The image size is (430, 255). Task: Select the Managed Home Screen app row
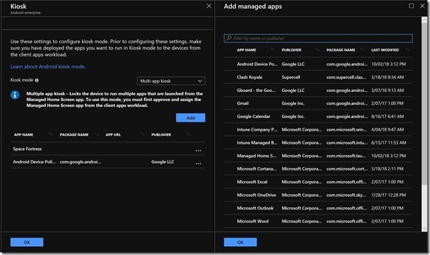318,156
